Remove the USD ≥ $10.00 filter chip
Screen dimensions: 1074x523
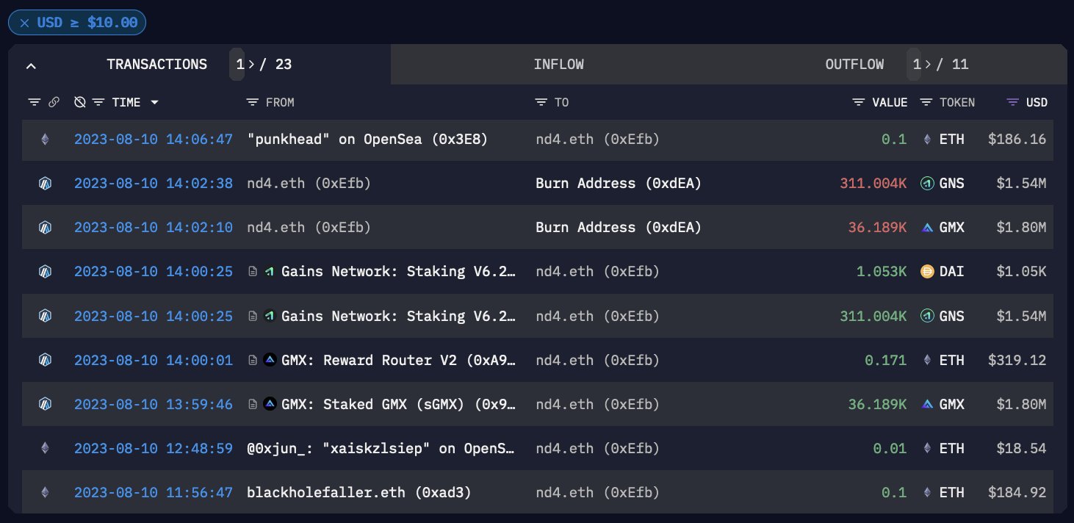[24, 23]
